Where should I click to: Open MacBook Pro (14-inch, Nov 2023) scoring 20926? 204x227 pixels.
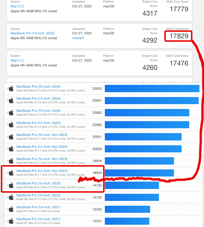(42, 147)
